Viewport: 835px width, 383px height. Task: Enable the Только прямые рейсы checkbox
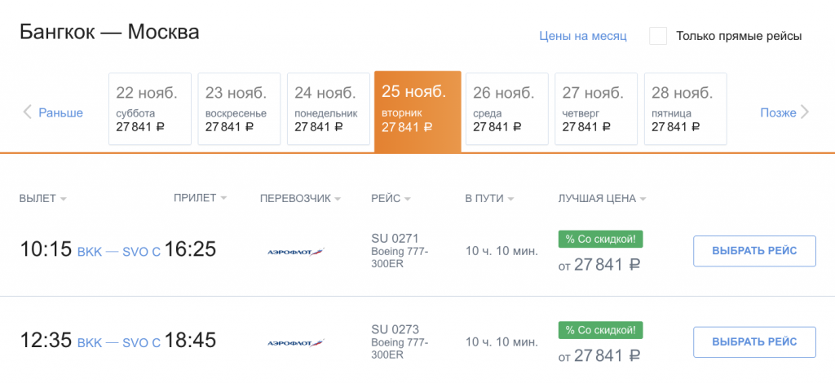click(x=658, y=36)
